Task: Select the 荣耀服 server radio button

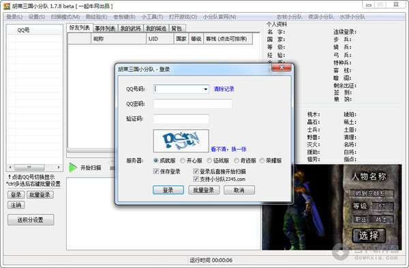Action: (x=262, y=161)
